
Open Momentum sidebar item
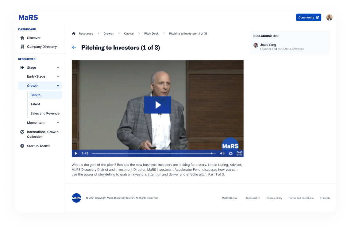pyautogui.click(x=36, y=123)
